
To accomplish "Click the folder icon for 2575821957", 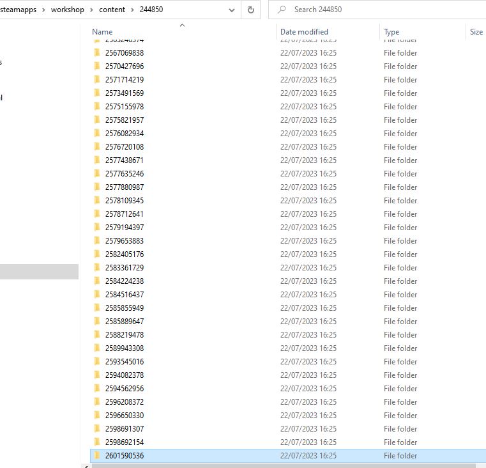I will pos(97,120).
